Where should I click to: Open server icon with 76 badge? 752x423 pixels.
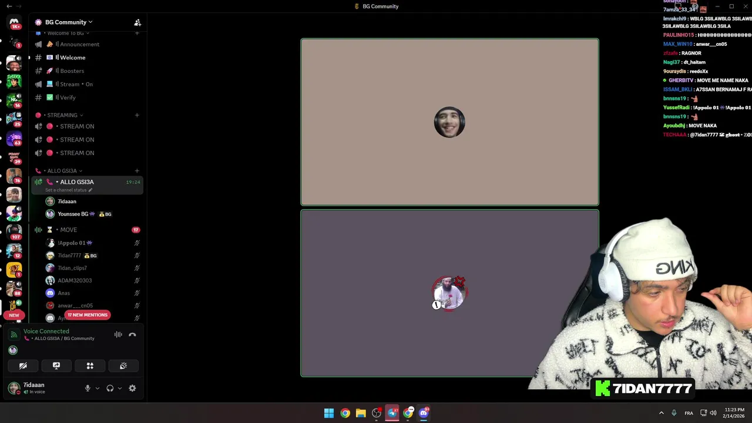[x=14, y=175]
